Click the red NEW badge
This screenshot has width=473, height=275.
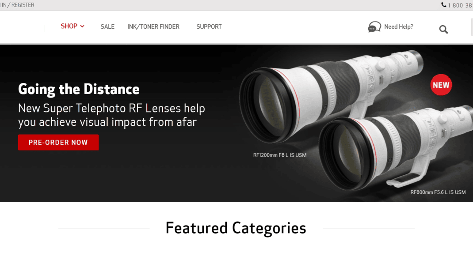click(441, 85)
